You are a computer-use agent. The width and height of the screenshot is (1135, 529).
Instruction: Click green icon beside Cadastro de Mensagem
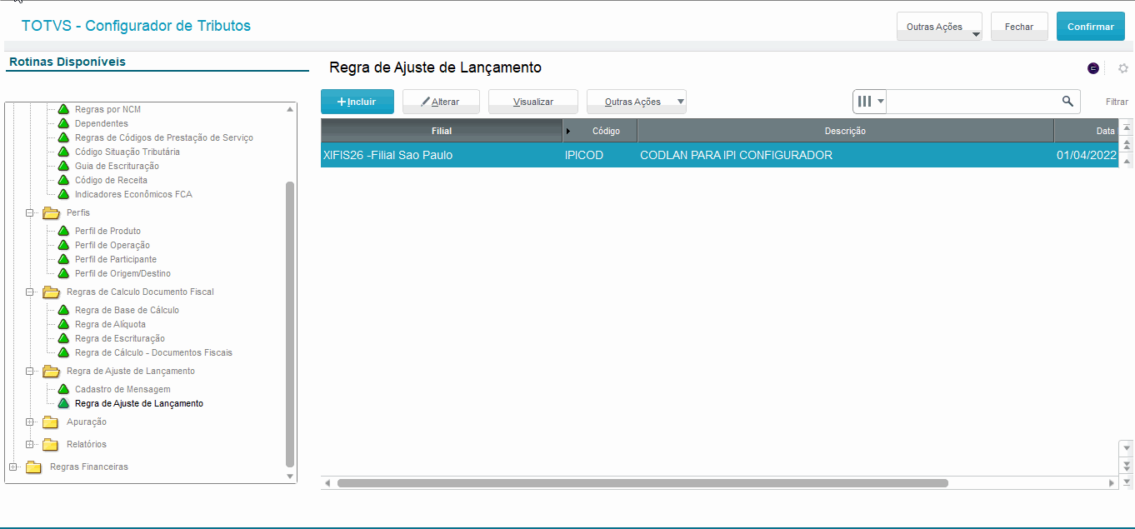[62, 389]
